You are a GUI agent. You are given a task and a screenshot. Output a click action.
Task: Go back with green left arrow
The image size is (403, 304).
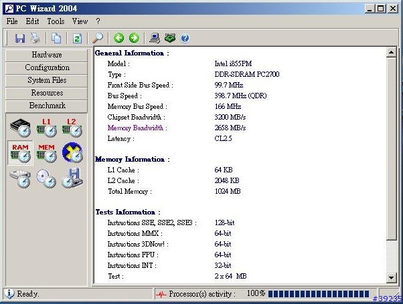pos(118,38)
